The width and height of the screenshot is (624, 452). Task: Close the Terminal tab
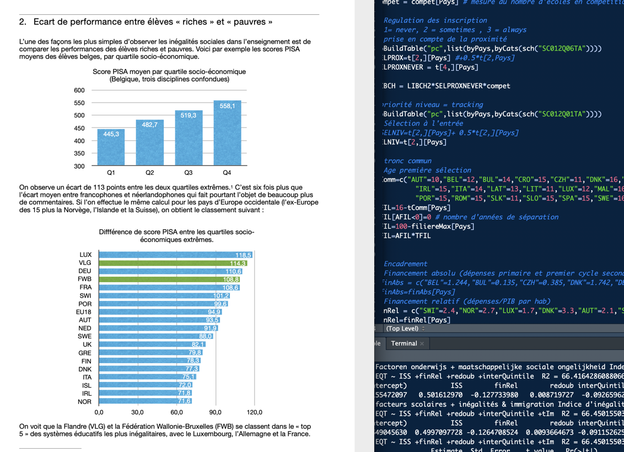(x=422, y=344)
